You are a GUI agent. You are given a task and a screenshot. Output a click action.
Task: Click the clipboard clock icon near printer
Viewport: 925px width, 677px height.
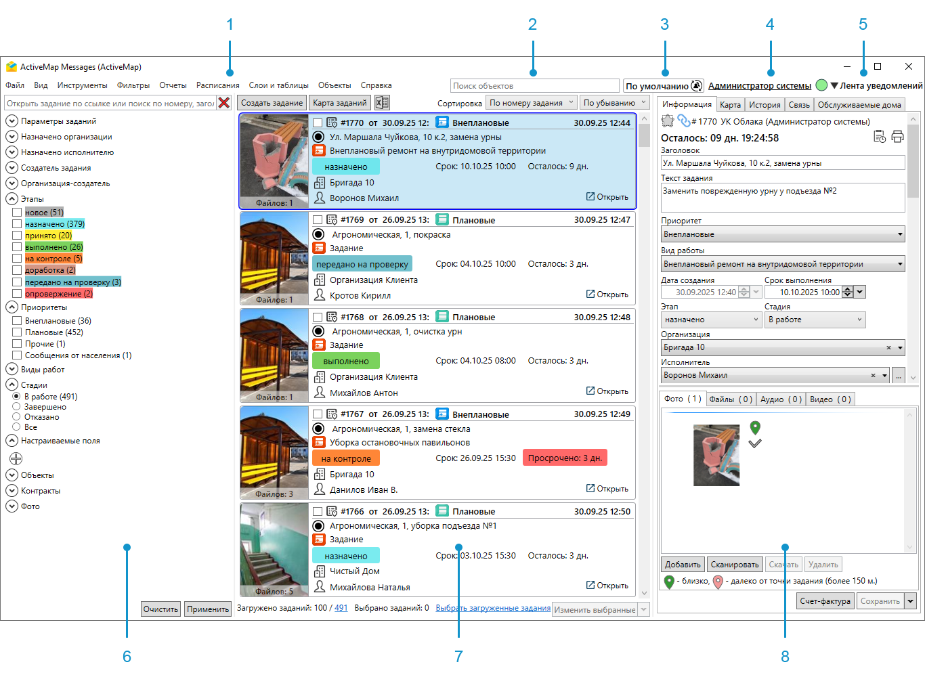pos(880,137)
